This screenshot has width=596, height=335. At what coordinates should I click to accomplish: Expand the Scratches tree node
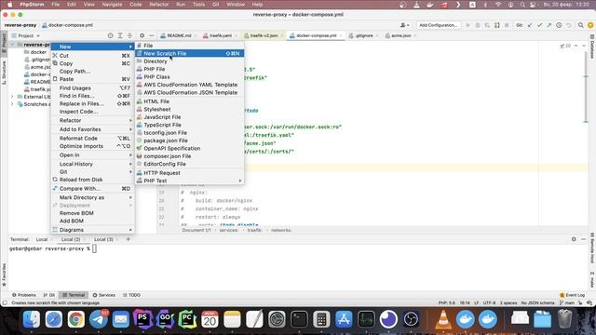click(x=12, y=104)
